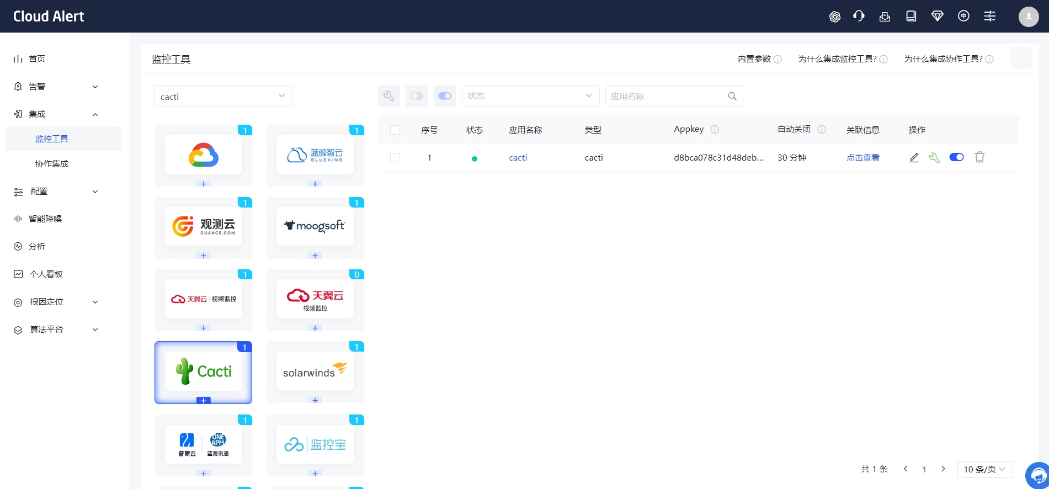The image size is (1049, 489).
Task: Add a 观测云 integration with plus
Action: pyautogui.click(x=204, y=256)
